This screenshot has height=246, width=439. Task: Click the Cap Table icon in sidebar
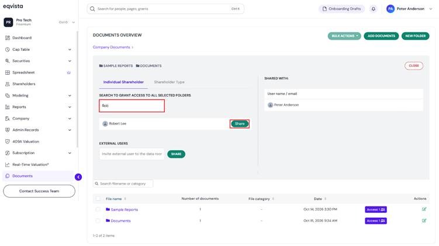click(x=8, y=50)
